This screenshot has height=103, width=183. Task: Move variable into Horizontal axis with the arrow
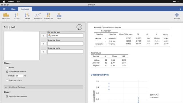pyautogui.click(x=43, y=36)
